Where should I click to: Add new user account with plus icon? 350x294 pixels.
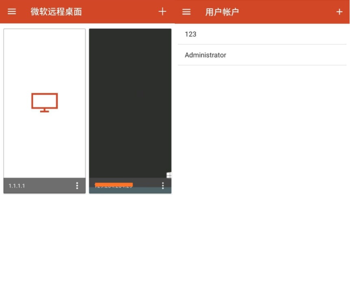pyautogui.click(x=339, y=12)
